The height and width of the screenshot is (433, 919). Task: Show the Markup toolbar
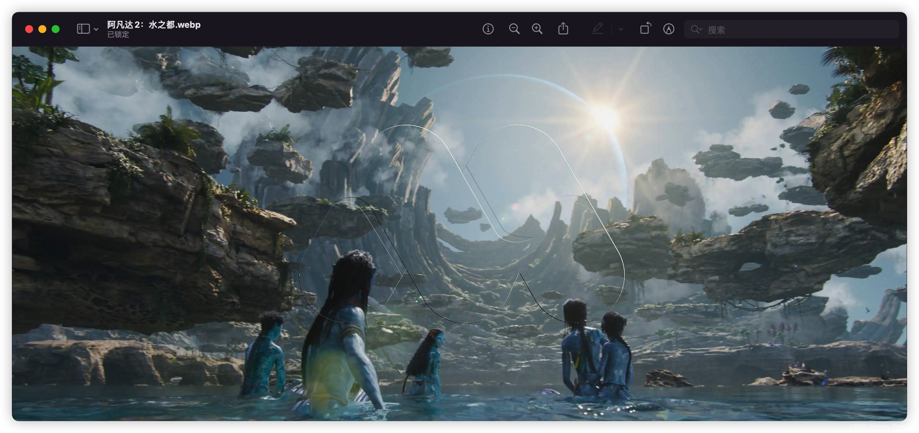pyautogui.click(x=669, y=29)
